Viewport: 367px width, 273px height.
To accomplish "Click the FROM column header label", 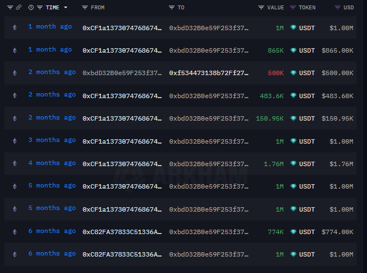I will pyautogui.click(x=98, y=8).
